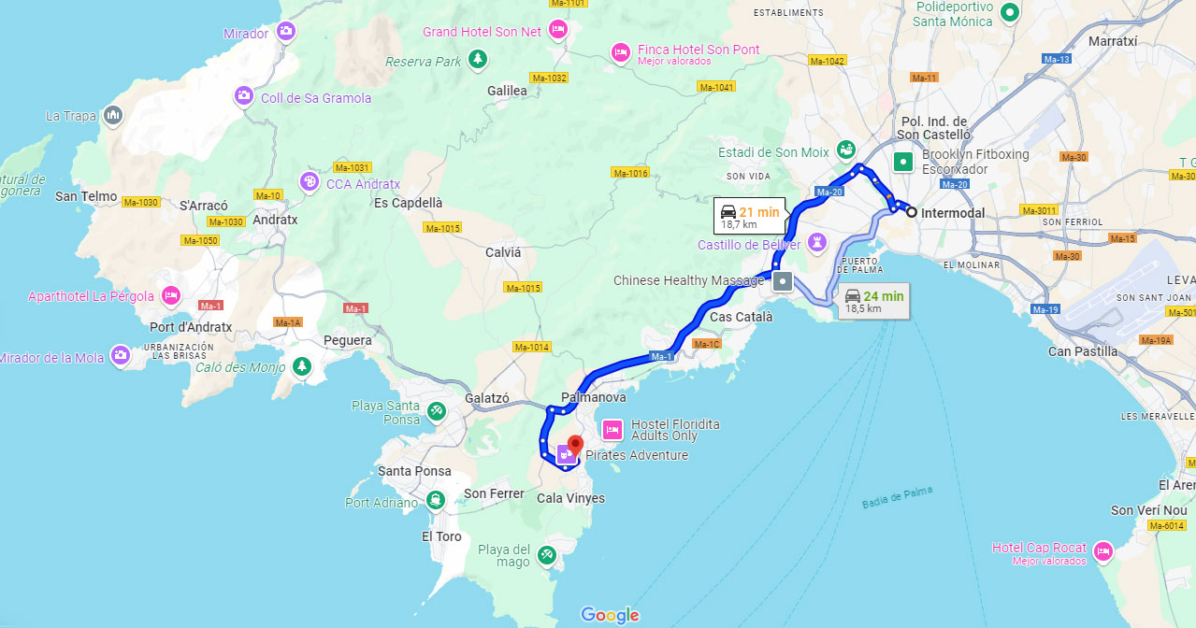This screenshot has height=628, width=1196.
Task: Click the Google logo
Action: tap(610, 615)
